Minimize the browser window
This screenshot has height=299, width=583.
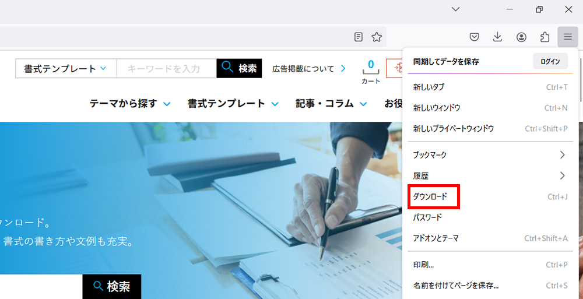point(510,9)
